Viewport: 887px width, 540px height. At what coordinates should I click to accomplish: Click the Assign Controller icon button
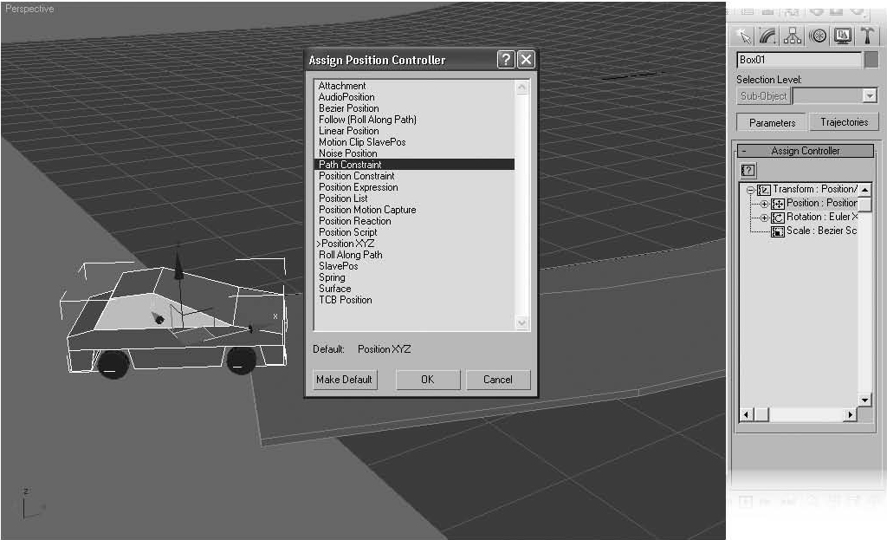point(749,171)
